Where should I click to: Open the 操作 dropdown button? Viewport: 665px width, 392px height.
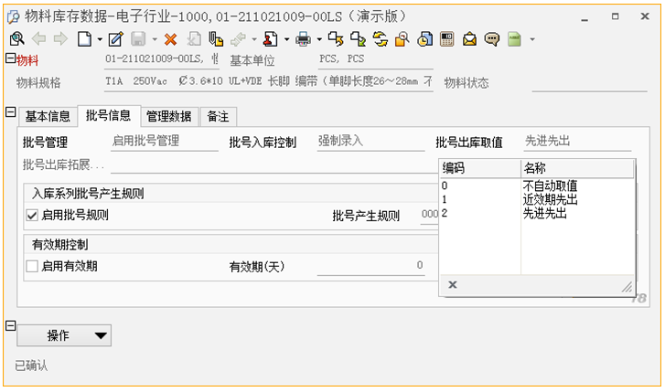click(64, 335)
